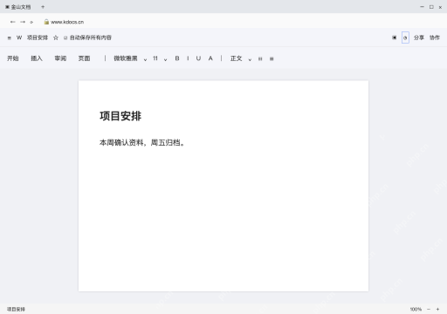447x314 pixels.
Task: Open the 审阅 review tab
Action: (60, 58)
